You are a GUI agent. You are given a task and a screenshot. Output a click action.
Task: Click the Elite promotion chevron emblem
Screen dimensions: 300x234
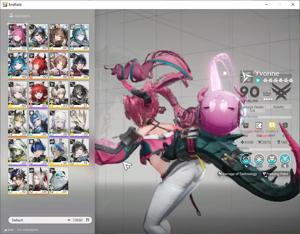click(281, 92)
